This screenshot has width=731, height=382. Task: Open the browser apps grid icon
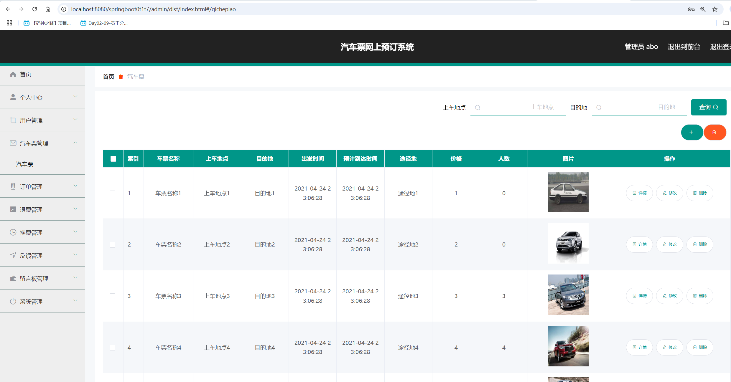(x=9, y=23)
